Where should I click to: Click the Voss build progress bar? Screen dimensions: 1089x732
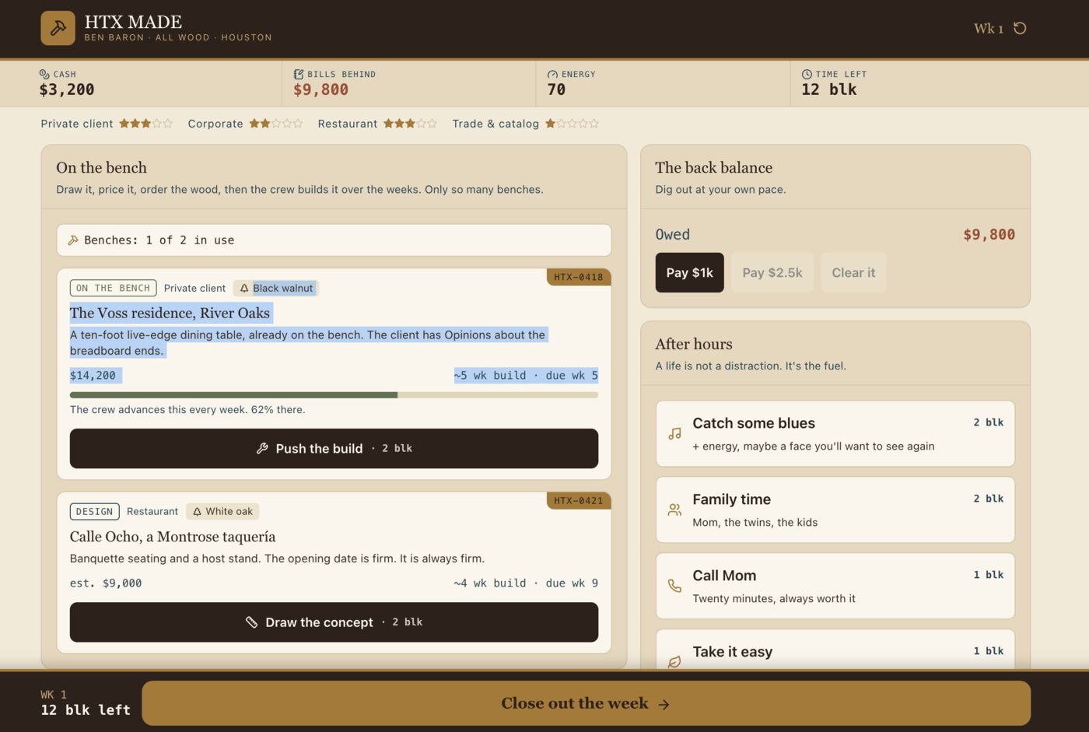[334, 395]
